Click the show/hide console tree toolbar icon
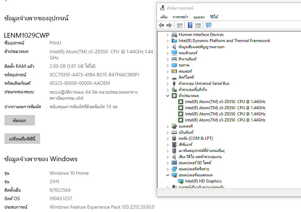 (180, 25)
